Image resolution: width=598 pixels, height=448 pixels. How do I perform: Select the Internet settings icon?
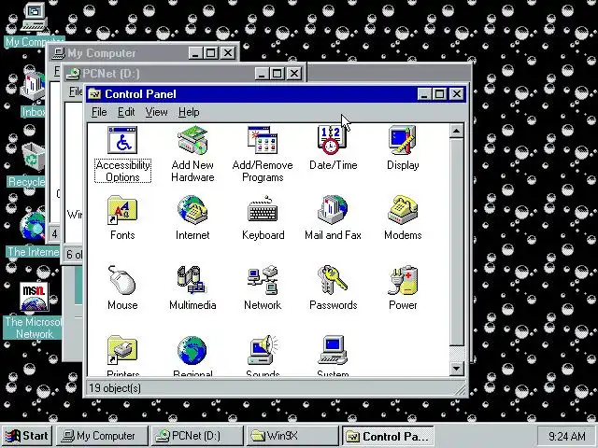tap(192, 209)
